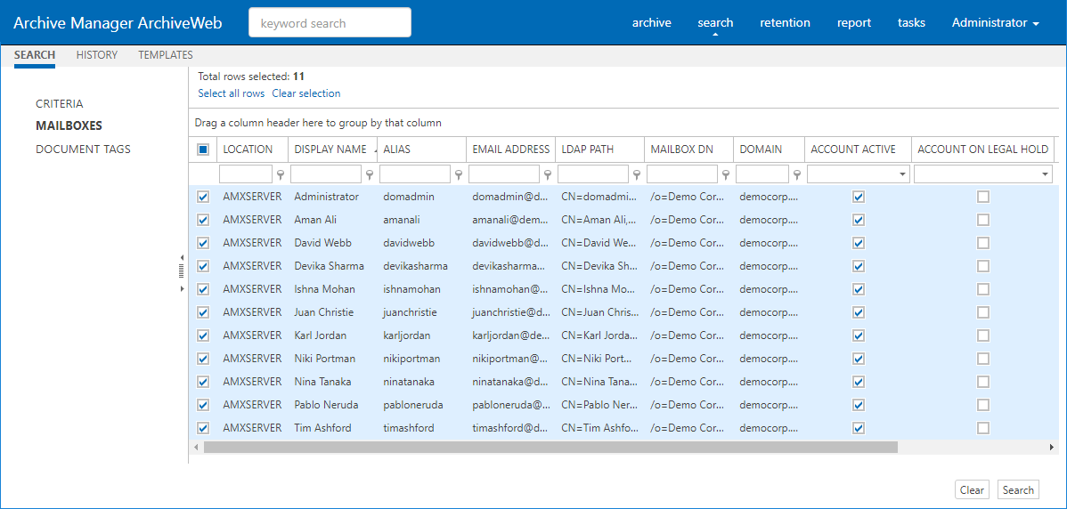The image size is (1067, 509).
Task: Toggle the select-all checkbox in the grid header
Action: pos(203,149)
